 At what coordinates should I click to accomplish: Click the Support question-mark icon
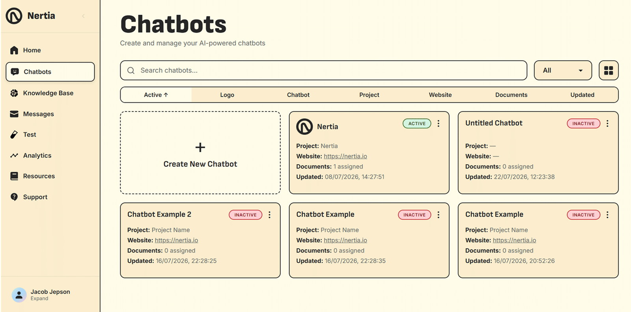click(14, 197)
